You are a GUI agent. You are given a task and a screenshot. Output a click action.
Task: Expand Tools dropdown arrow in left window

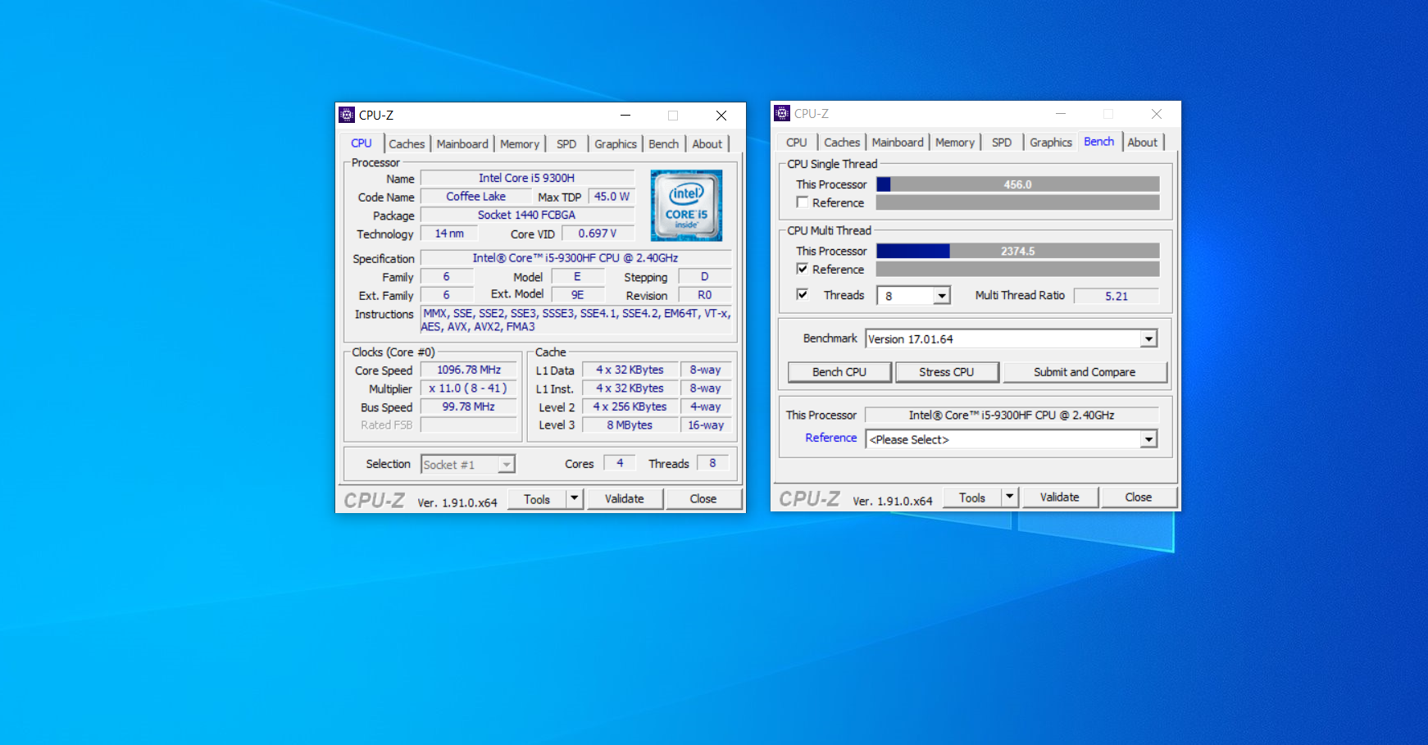point(575,498)
